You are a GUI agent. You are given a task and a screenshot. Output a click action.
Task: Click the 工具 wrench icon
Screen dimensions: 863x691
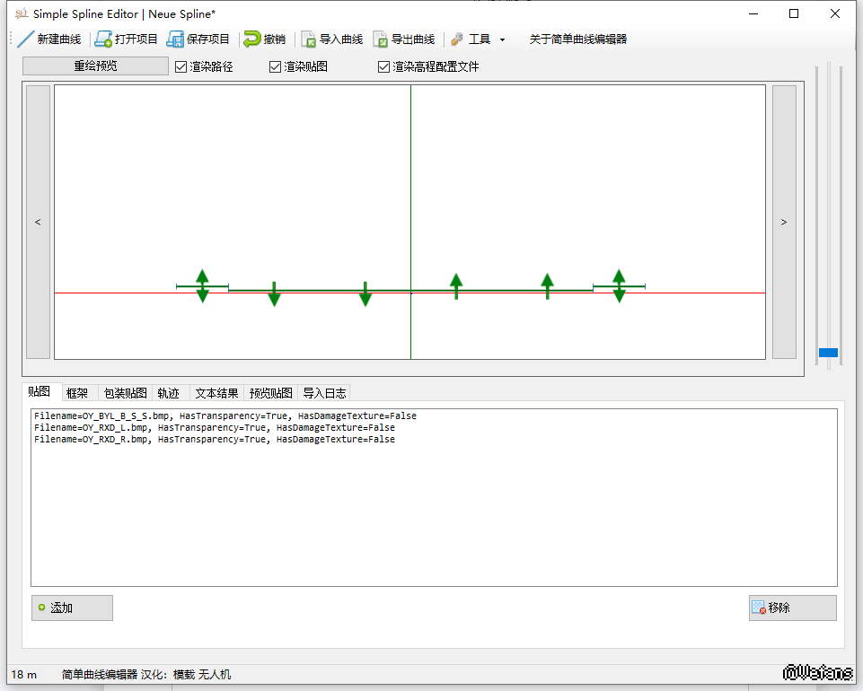[457, 39]
